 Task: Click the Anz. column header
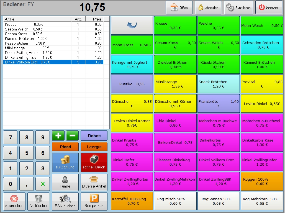pos(78,19)
